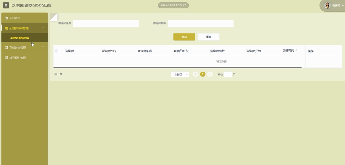
Task: Click the previous page arrow
Action: tap(195, 74)
